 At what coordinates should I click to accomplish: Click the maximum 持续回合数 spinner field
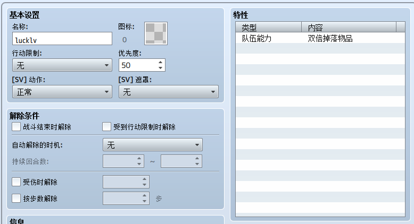[x=181, y=161]
